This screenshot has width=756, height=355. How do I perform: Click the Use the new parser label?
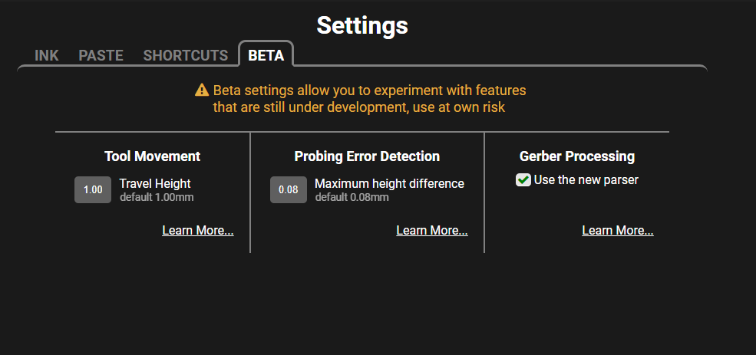pyautogui.click(x=586, y=180)
